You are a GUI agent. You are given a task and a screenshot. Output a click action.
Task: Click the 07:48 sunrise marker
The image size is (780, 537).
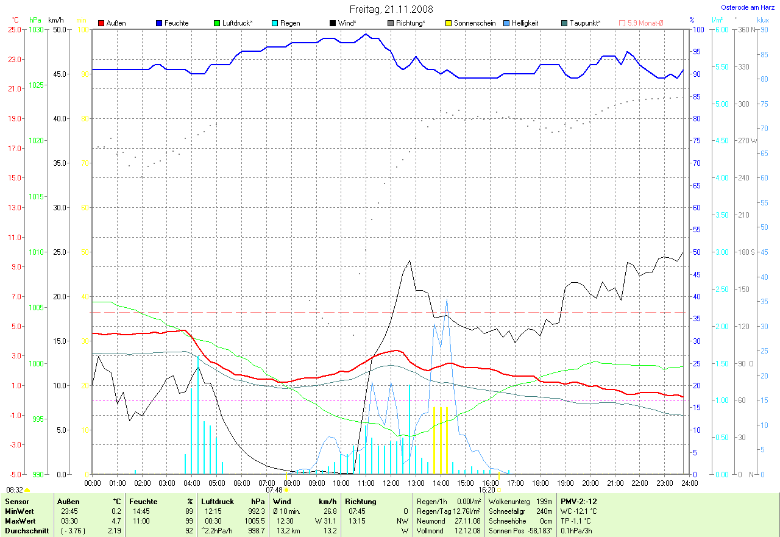coord(287,489)
